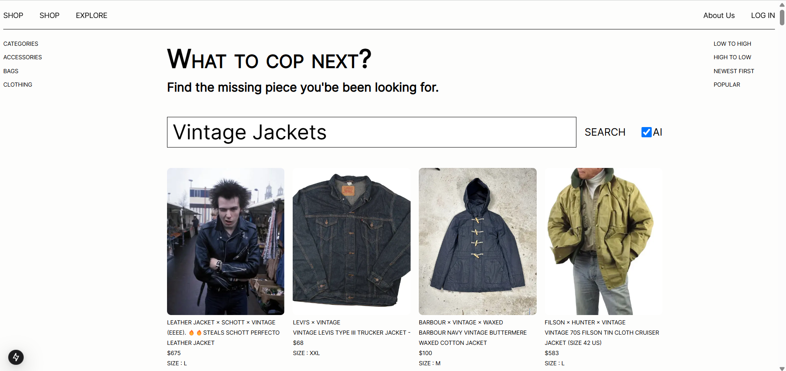
Task: Click the SEARCH button
Action: 605,132
